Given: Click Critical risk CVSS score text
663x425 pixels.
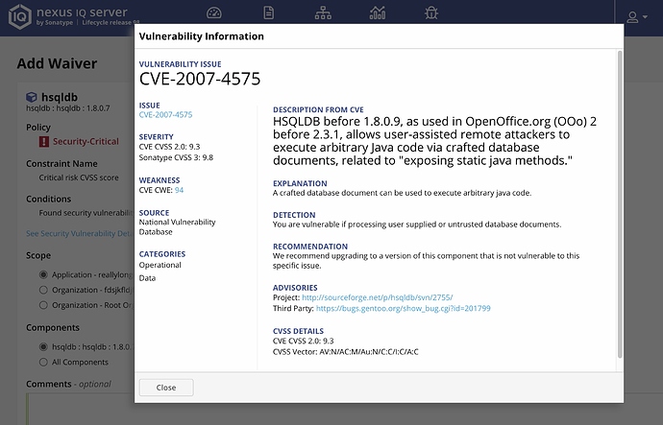Looking at the screenshot, I should point(79,177).
